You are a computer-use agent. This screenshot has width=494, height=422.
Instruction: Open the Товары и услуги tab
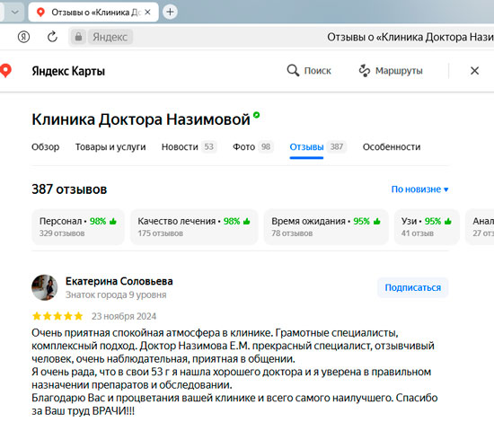pyautogui.click(x=110, y=147)
